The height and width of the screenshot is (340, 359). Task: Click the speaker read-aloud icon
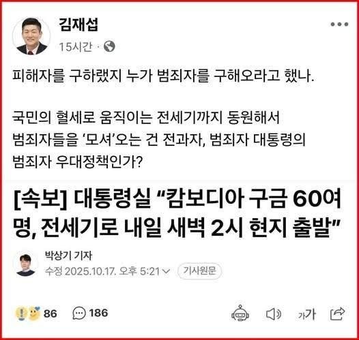point(274,314)
